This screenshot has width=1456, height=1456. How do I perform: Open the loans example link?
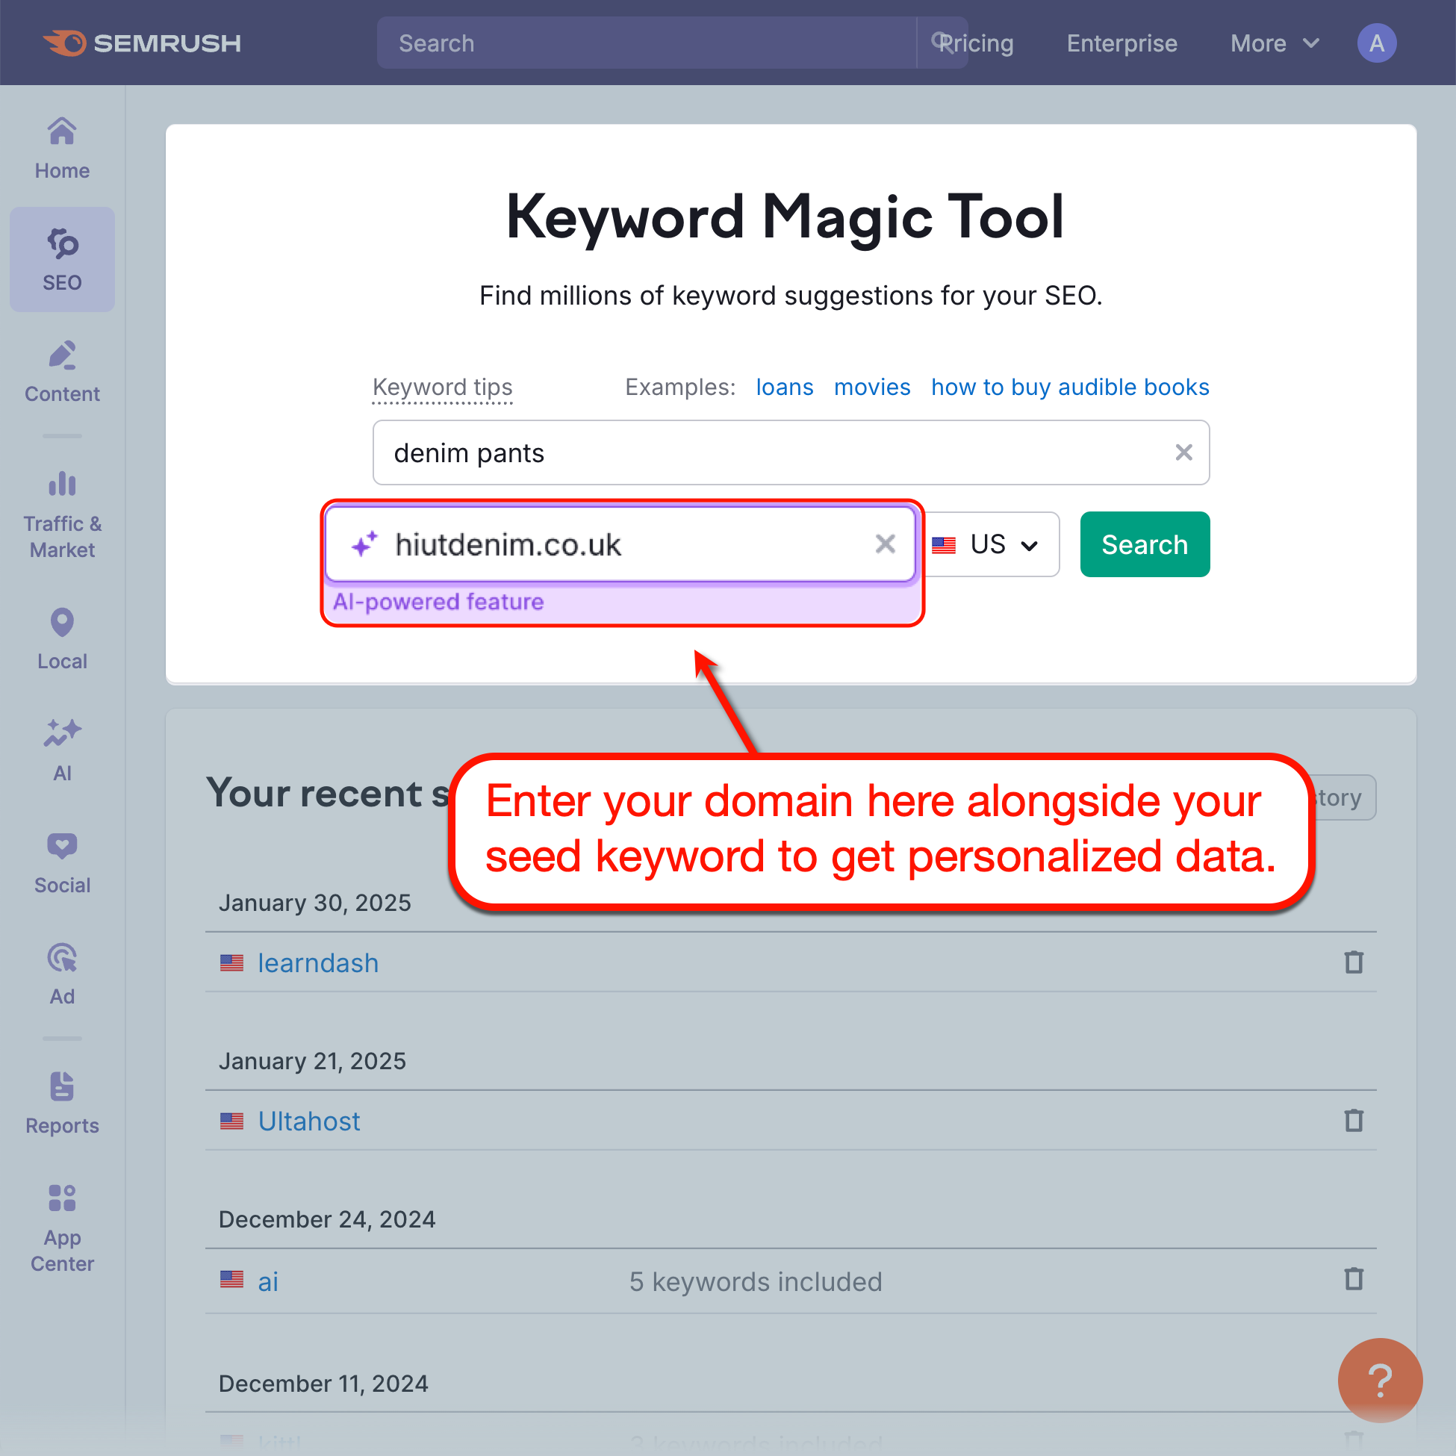(784, 387)
